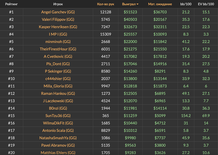Open Kasper Henriksen (GG) profile
Screen dimensions: 218x155
click(x=58, y=27)
